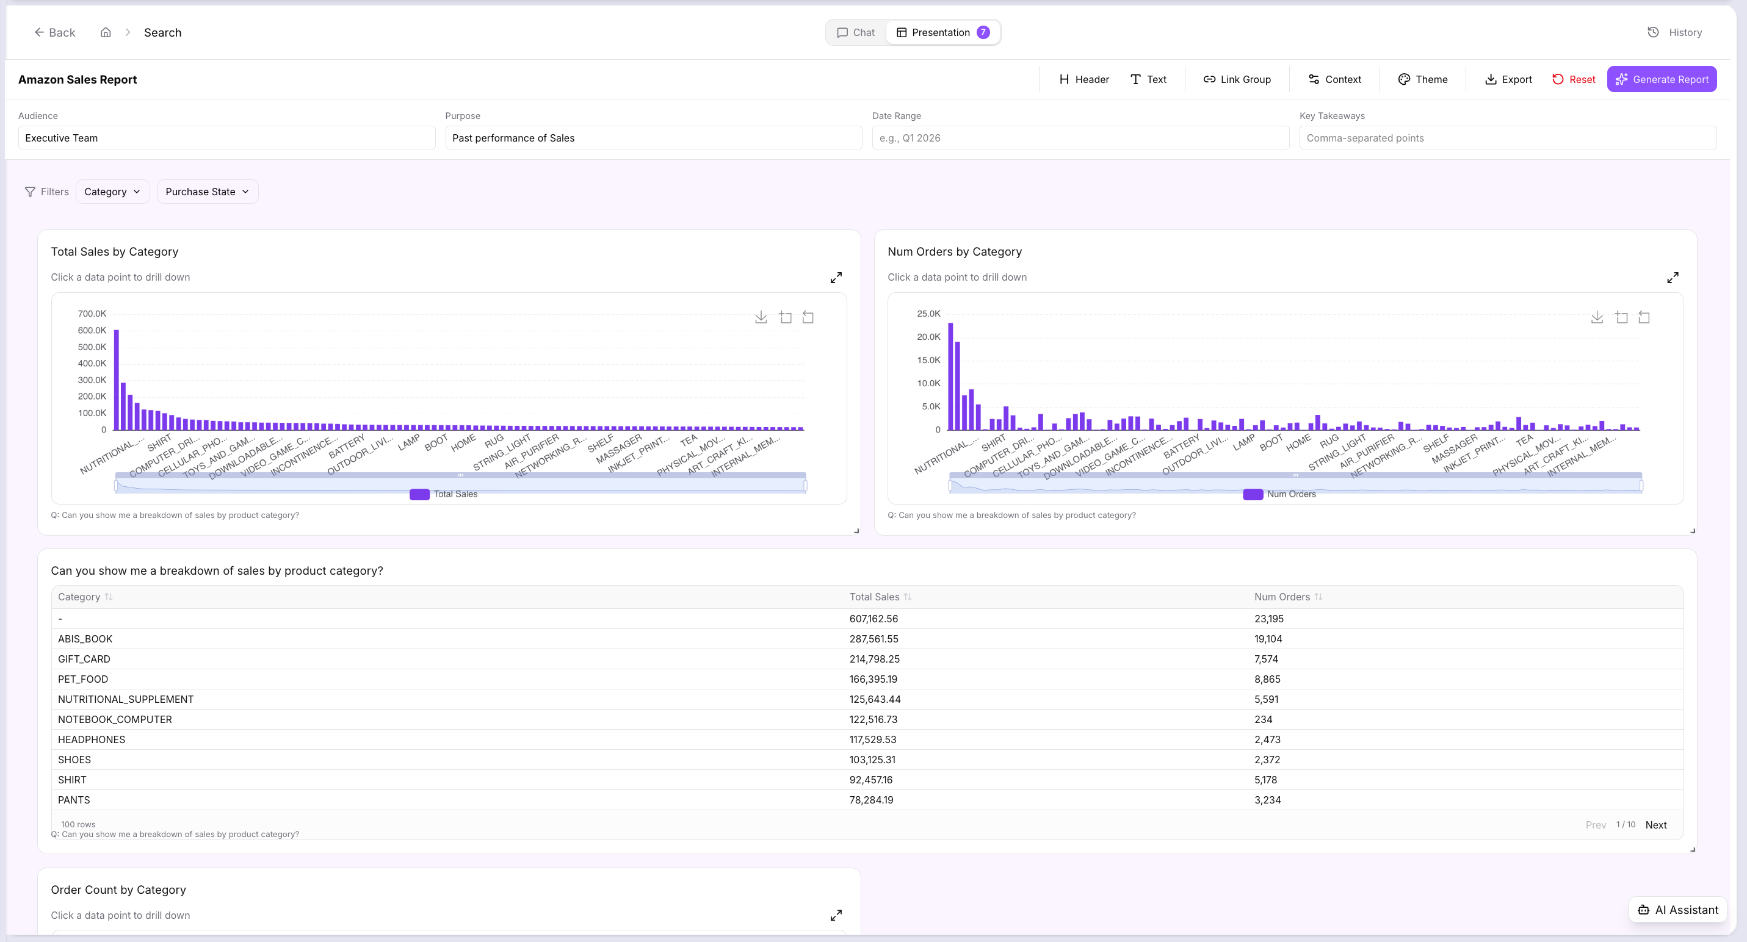Click table card resize corner handle
The image size is (1747, 942).
click(1693, 849)
